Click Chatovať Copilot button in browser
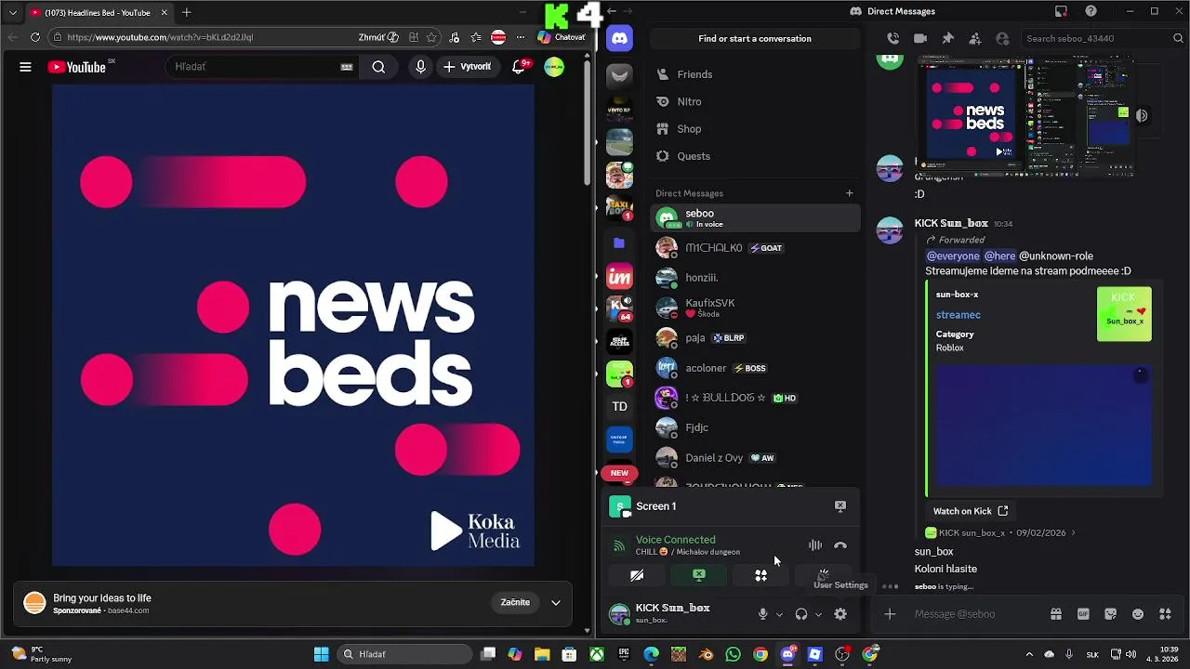Image resolution: width=1190 pixels, height=669 pixels. 562,37
